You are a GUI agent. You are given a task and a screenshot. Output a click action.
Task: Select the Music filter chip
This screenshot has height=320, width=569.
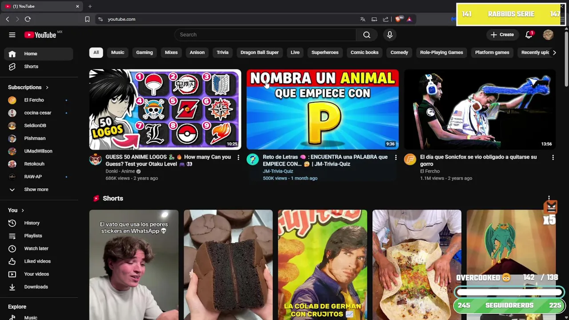point(117,52)
